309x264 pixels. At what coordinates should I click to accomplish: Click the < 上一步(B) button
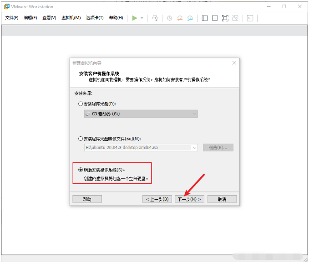tap(157, 199)
